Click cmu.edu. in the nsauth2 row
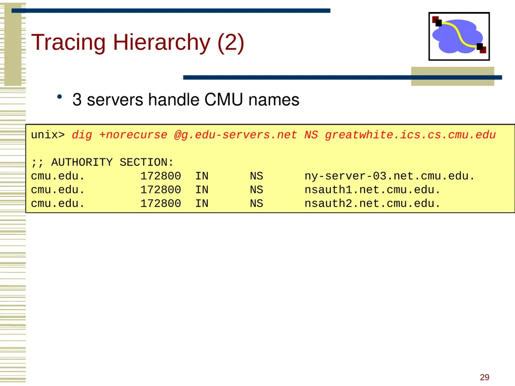The height and width of the screenshot is (386, 515). click(x=58, y=204)
